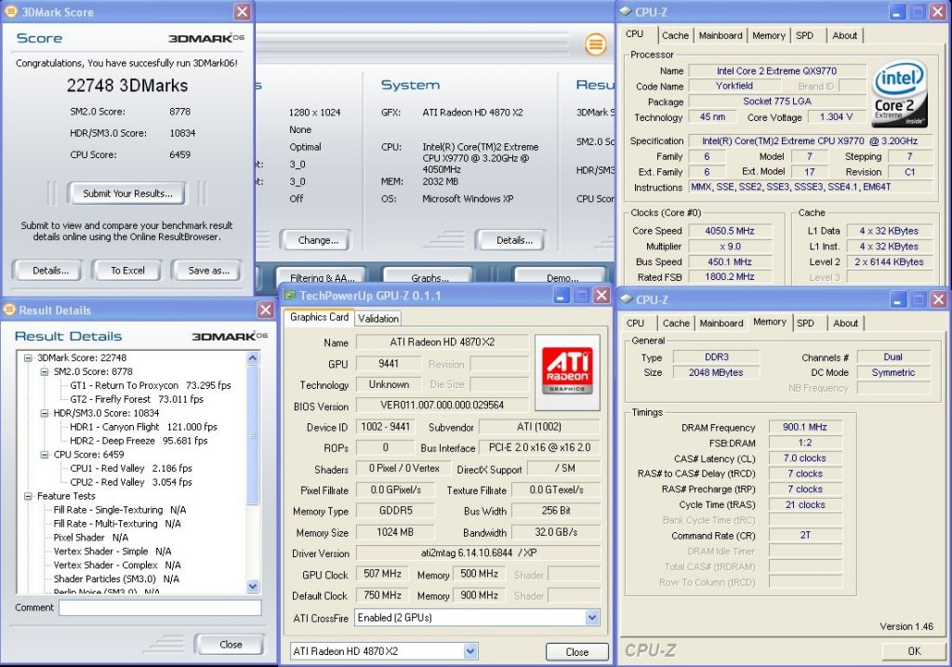
Task: Click the BIOS Version field in GPU-Z
Action: click(442, 406)
